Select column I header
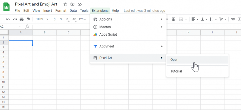241x110 pixels. click(x=212, y=32)
